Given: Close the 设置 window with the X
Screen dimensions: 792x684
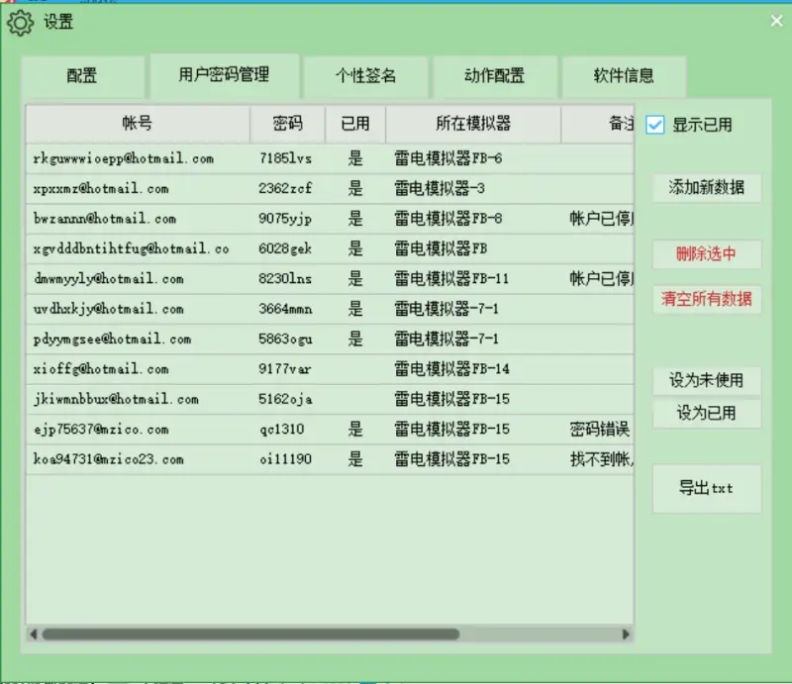Looking at the screenshot, I should 776,21.
